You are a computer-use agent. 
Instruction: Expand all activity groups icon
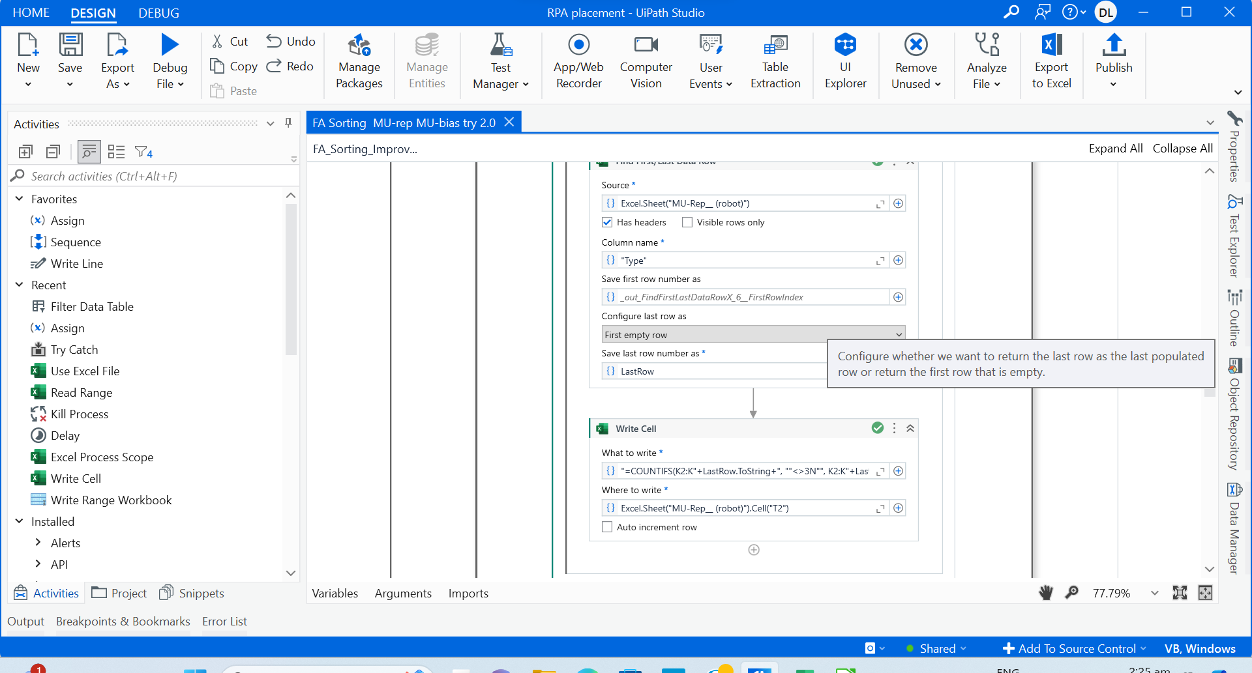point(25,152)
